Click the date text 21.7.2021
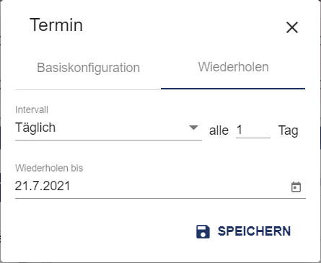This screenshot has width=321, height=263. (x=43, y=186)
